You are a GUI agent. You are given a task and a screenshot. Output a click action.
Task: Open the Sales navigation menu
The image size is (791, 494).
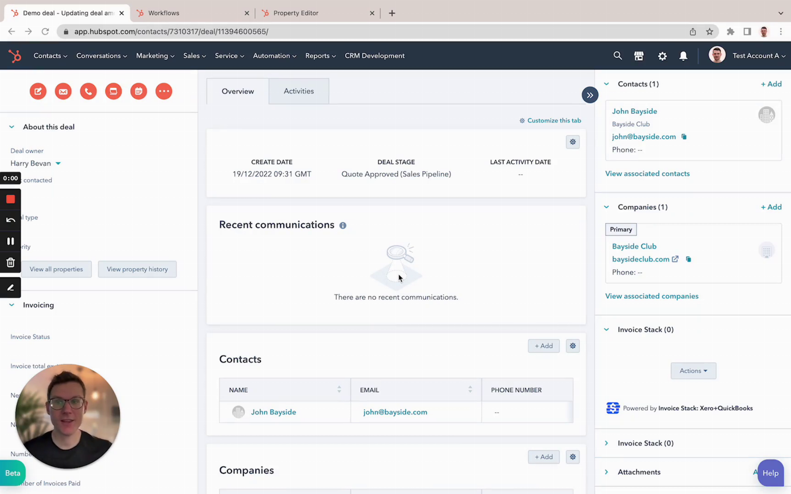(x=194, y=56)
